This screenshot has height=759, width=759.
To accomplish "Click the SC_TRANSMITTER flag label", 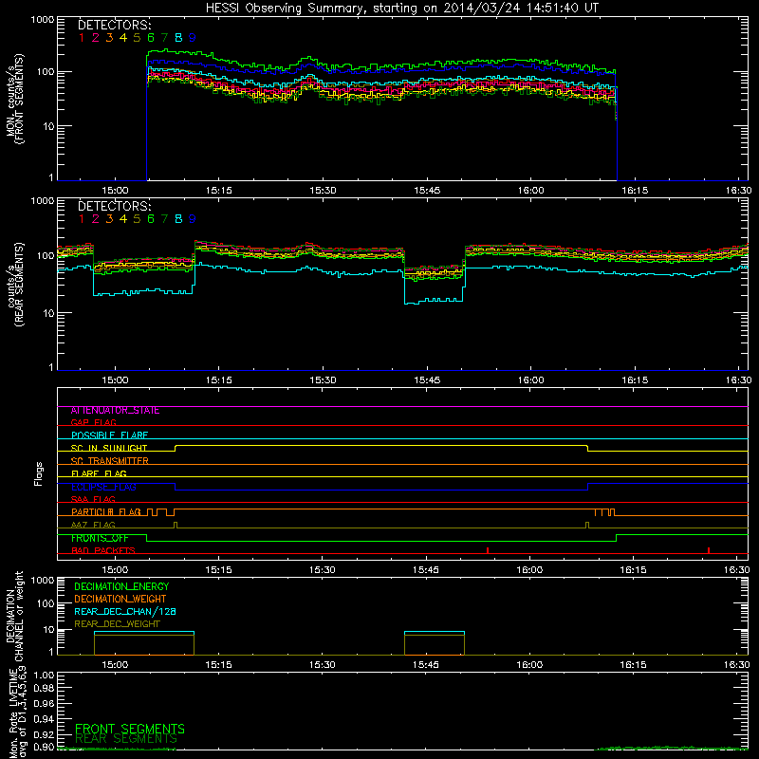I will point(110,461).
